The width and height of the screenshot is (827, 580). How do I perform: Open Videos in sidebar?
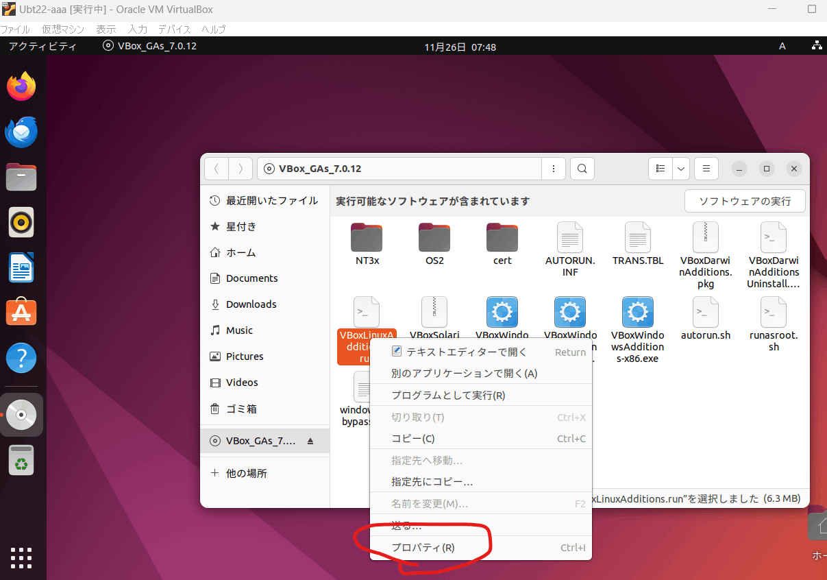[265, 383]
